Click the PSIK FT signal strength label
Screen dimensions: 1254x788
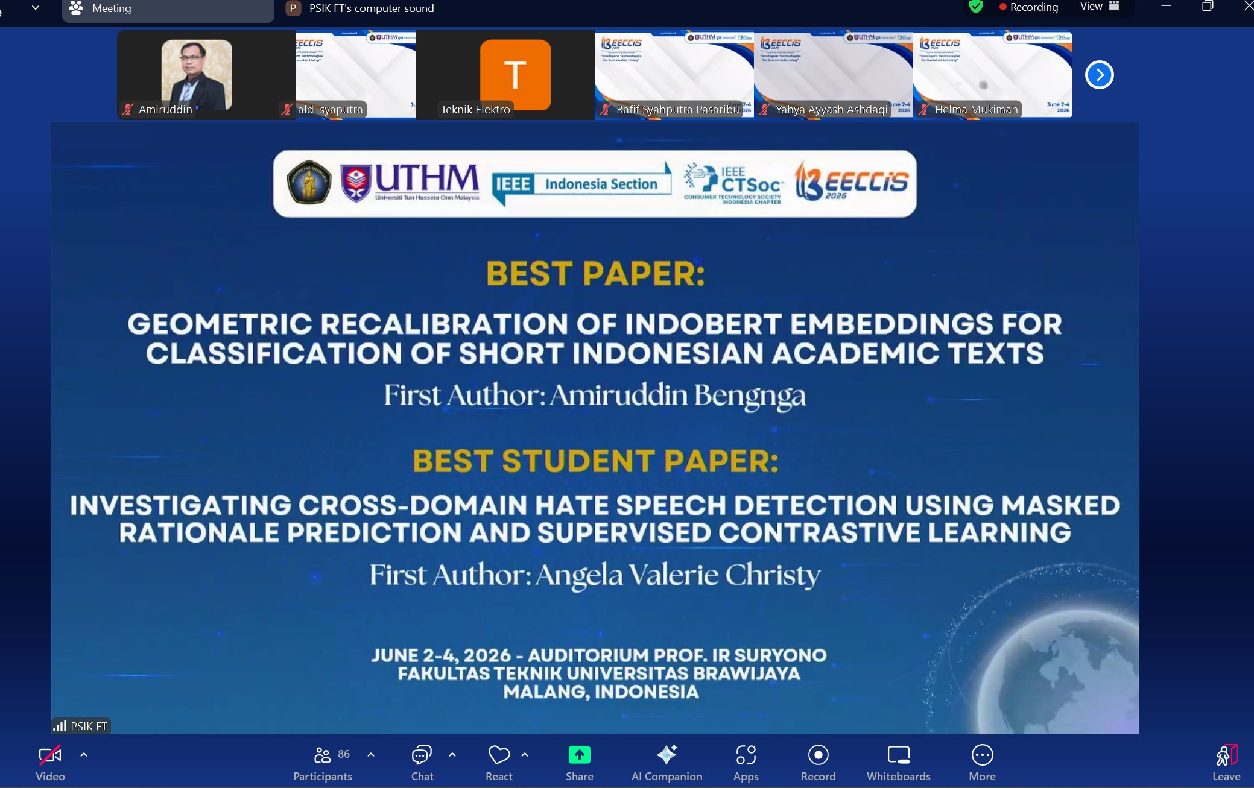pyautogui.click(x=81, y=726)
